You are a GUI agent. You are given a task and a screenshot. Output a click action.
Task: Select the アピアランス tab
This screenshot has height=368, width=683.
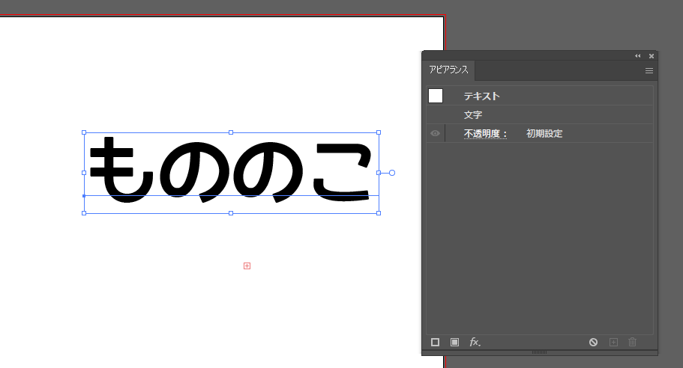tap(448, 70)
